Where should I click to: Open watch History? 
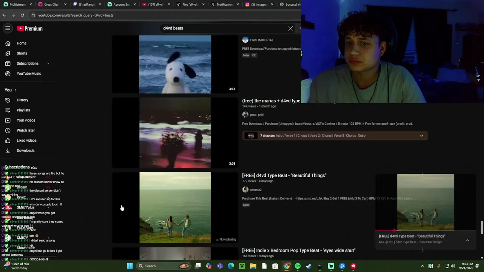pyautogui.click(x=22, y=100)
